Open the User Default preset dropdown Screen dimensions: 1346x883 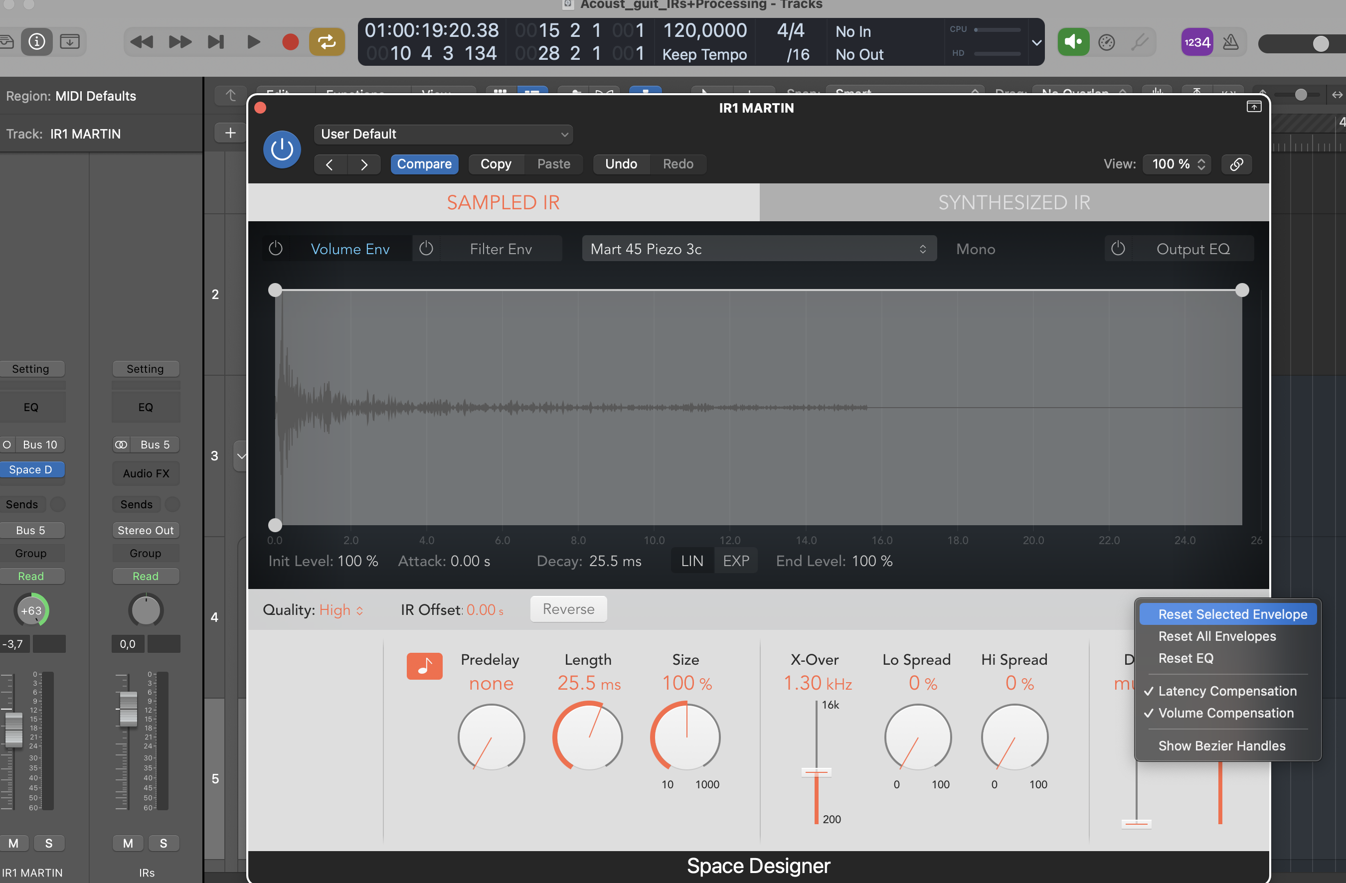click(443, 134)
